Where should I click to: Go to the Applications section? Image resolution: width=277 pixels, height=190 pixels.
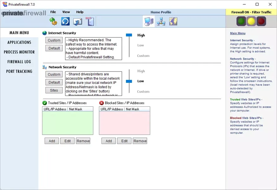tap(19, 42)
